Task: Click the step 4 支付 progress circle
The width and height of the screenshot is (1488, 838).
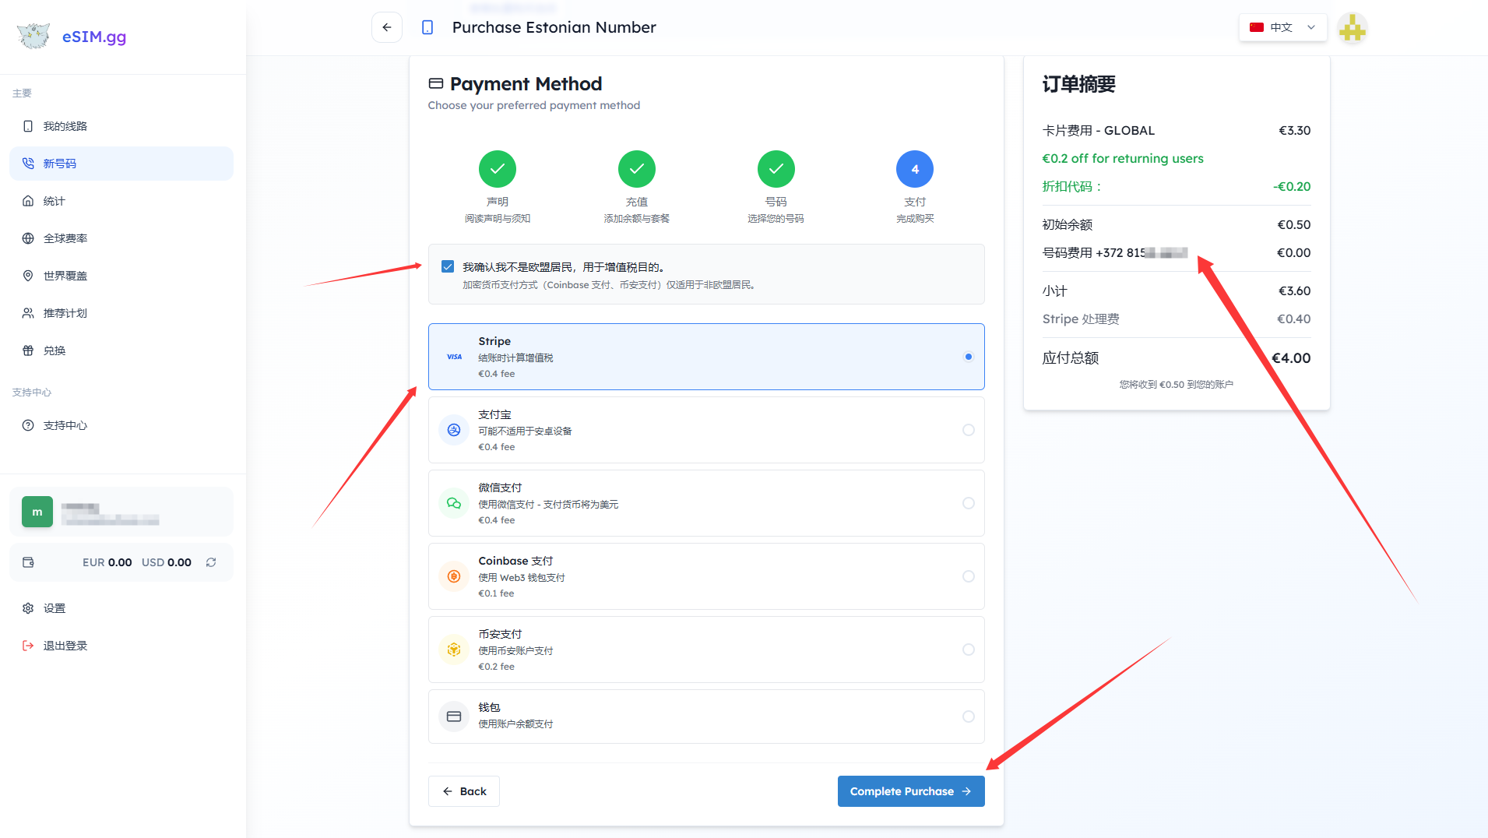Action: point(915,169)
